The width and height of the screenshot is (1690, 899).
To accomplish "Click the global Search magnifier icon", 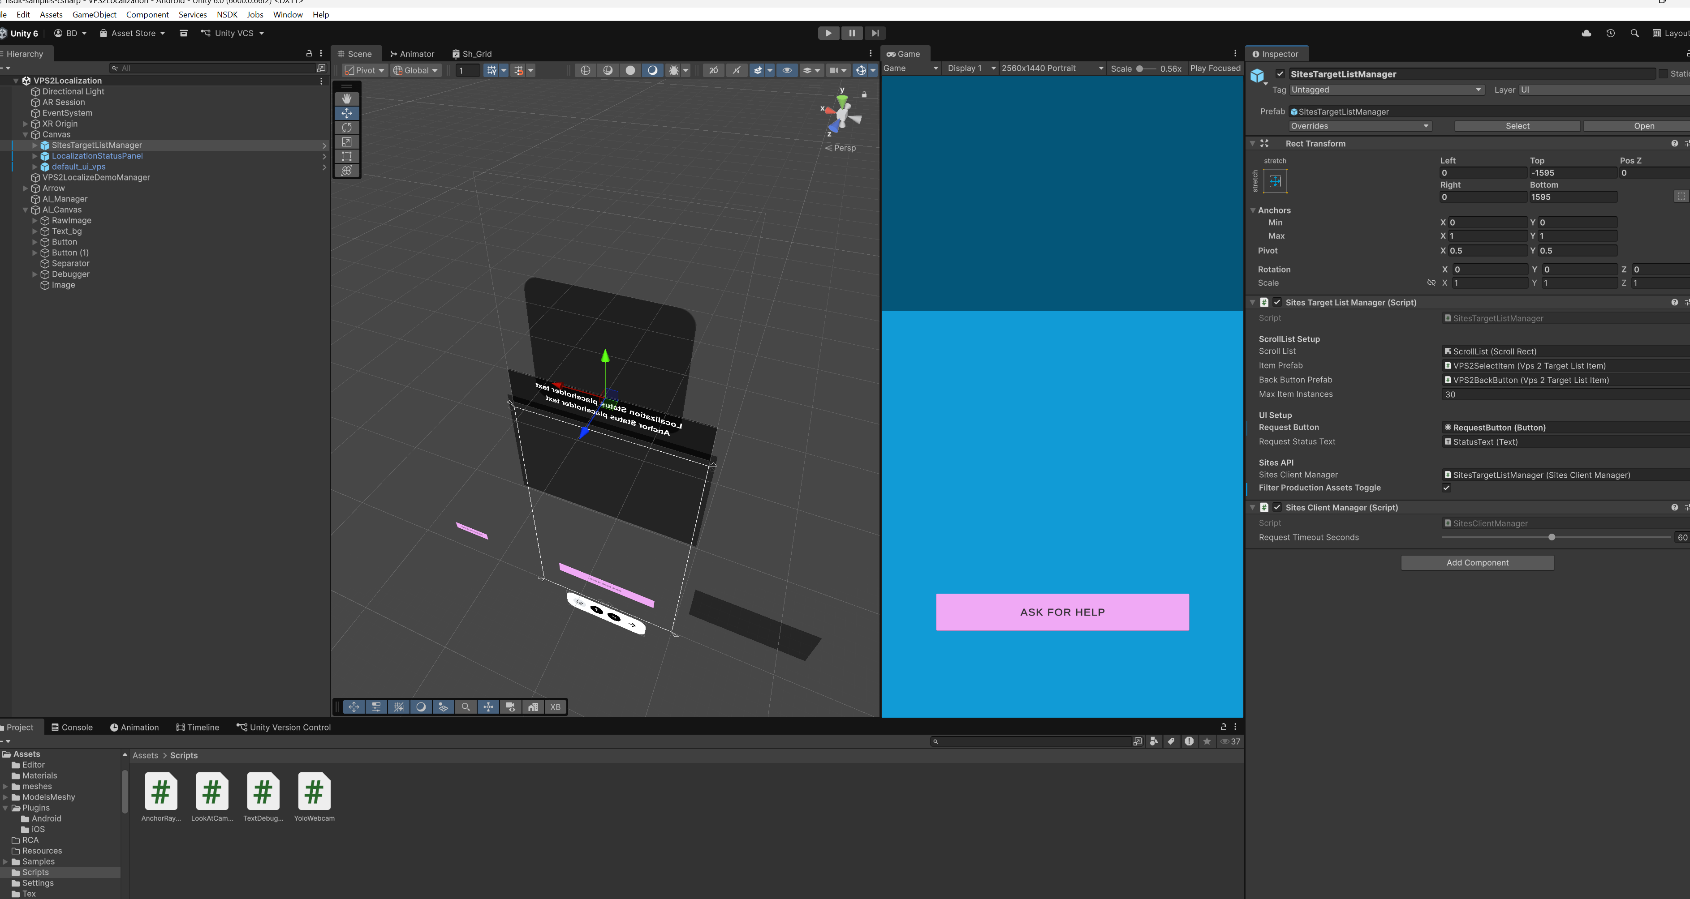I will [1634, 34].
